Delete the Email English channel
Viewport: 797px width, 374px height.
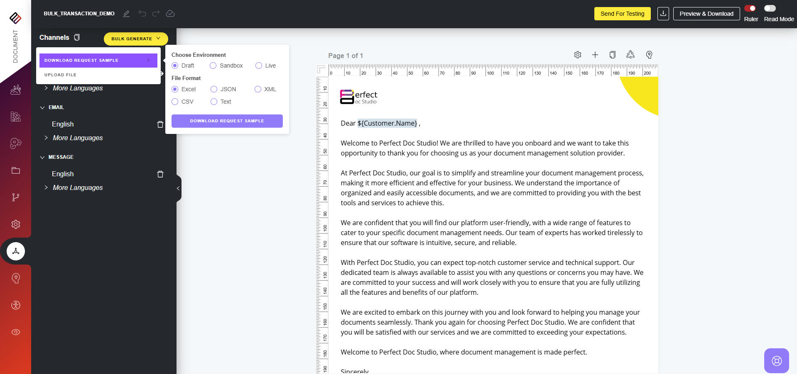pyautogui.click(x=160, y=124)
